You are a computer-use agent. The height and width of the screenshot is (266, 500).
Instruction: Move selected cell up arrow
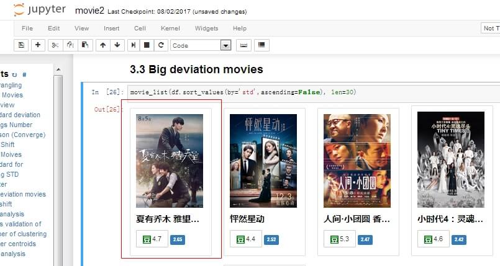[x=102, y=45]
